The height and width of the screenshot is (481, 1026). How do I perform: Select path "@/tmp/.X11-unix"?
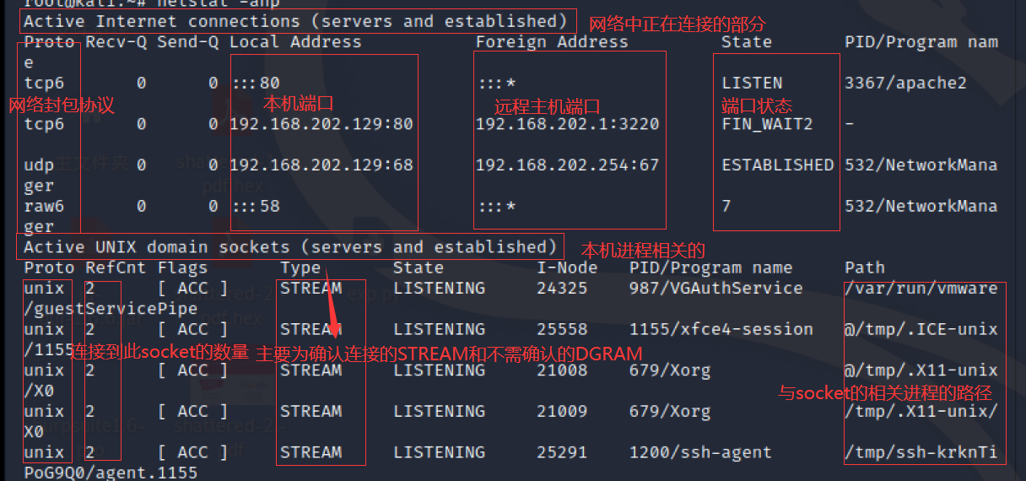pos(921,370)
